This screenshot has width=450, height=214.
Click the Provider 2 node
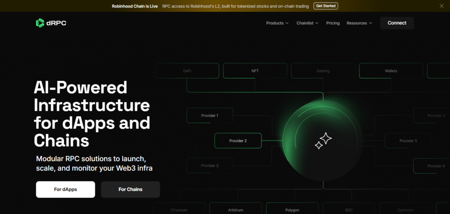pyautogui.click(x=238, y=141)
